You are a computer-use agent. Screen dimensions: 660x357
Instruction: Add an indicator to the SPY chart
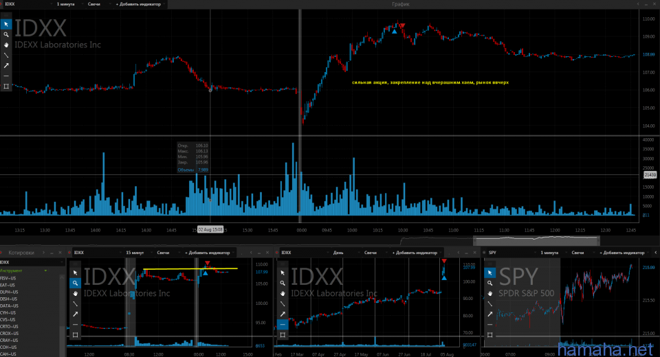621,253
